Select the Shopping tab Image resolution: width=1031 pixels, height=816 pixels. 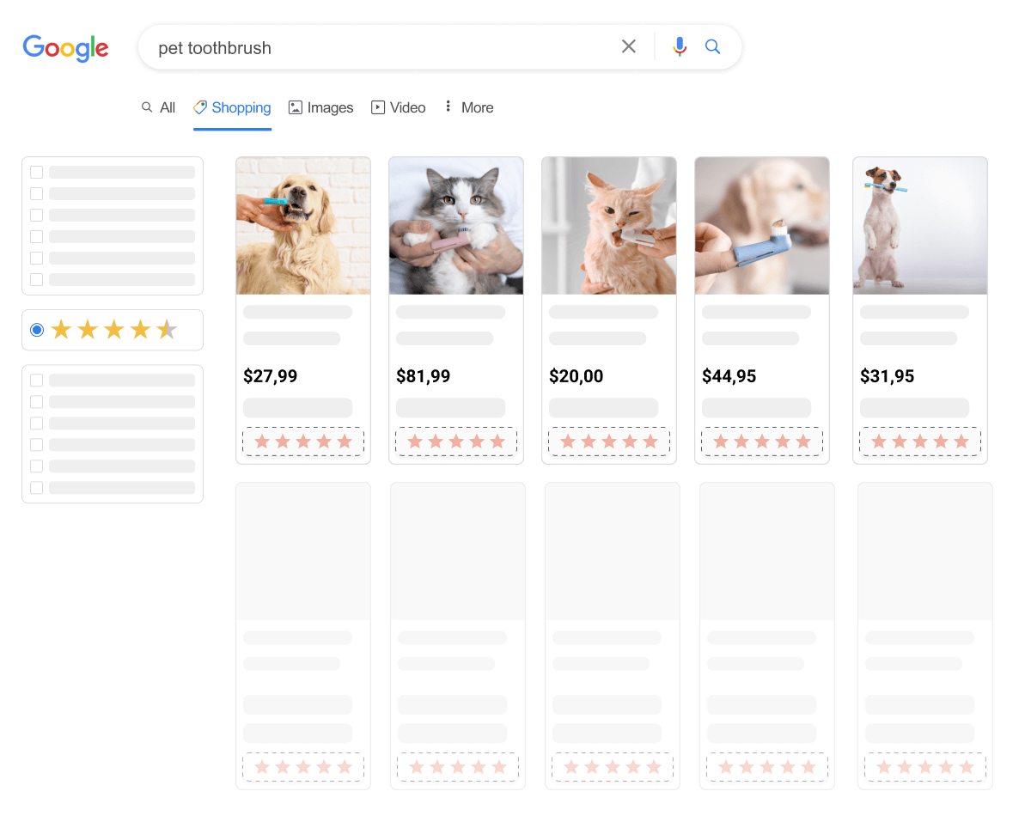coord(232,107)
